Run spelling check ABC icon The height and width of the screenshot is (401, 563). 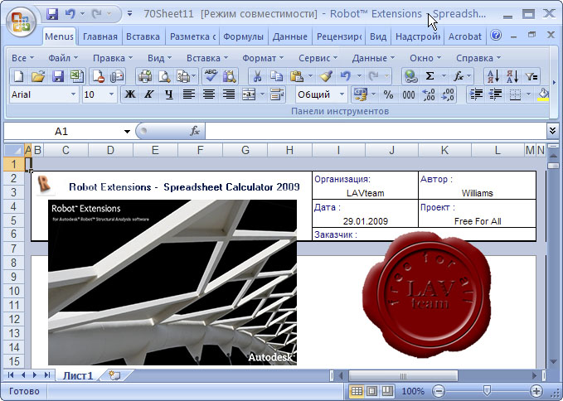click(x=211, y=75)
